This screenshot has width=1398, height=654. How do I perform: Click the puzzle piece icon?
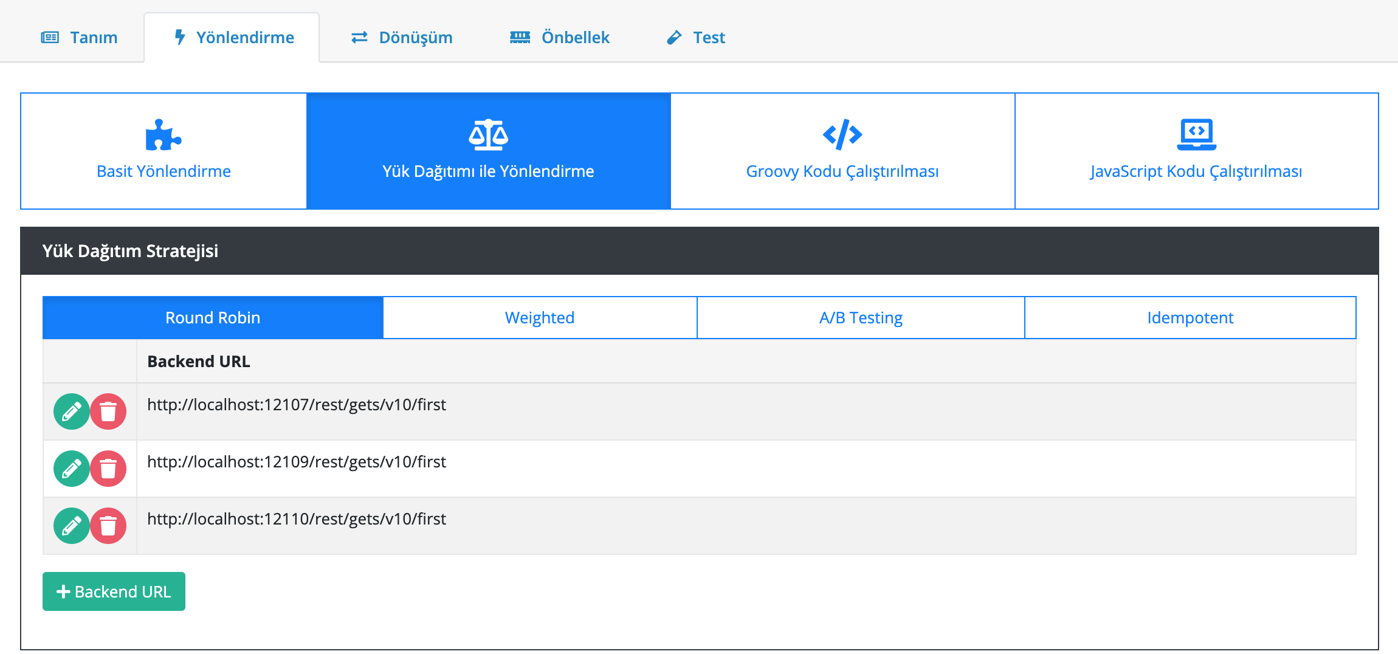pos(163,134)
